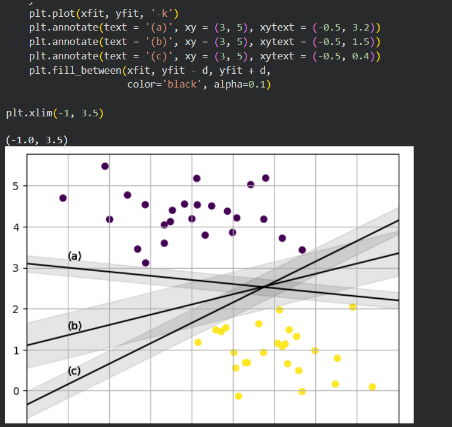The height and width of the screenshot is (427, 452).
Task: Click the '-k' string in plt.plot
Action: click(162, 14)
